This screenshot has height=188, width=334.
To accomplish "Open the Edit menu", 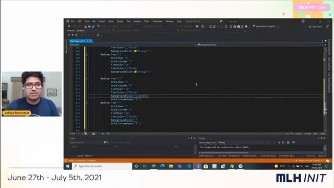I will tap(79, 21).
